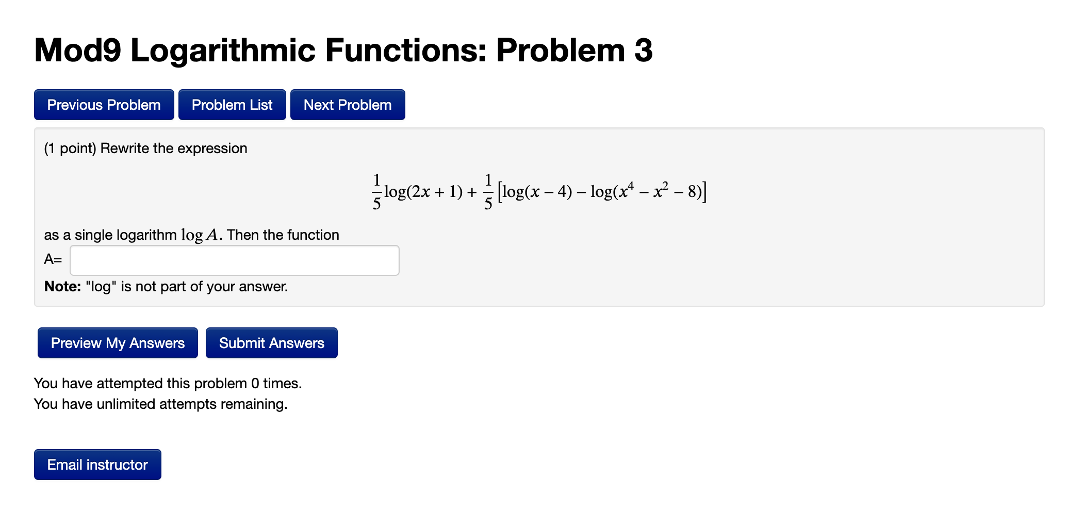Viewport: 1084px width, 530px height.
Task: Click the single logarithm instruction text
Action: 191,235
